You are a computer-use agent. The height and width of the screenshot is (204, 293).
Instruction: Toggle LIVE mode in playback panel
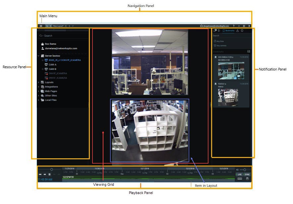click(240, 174)
